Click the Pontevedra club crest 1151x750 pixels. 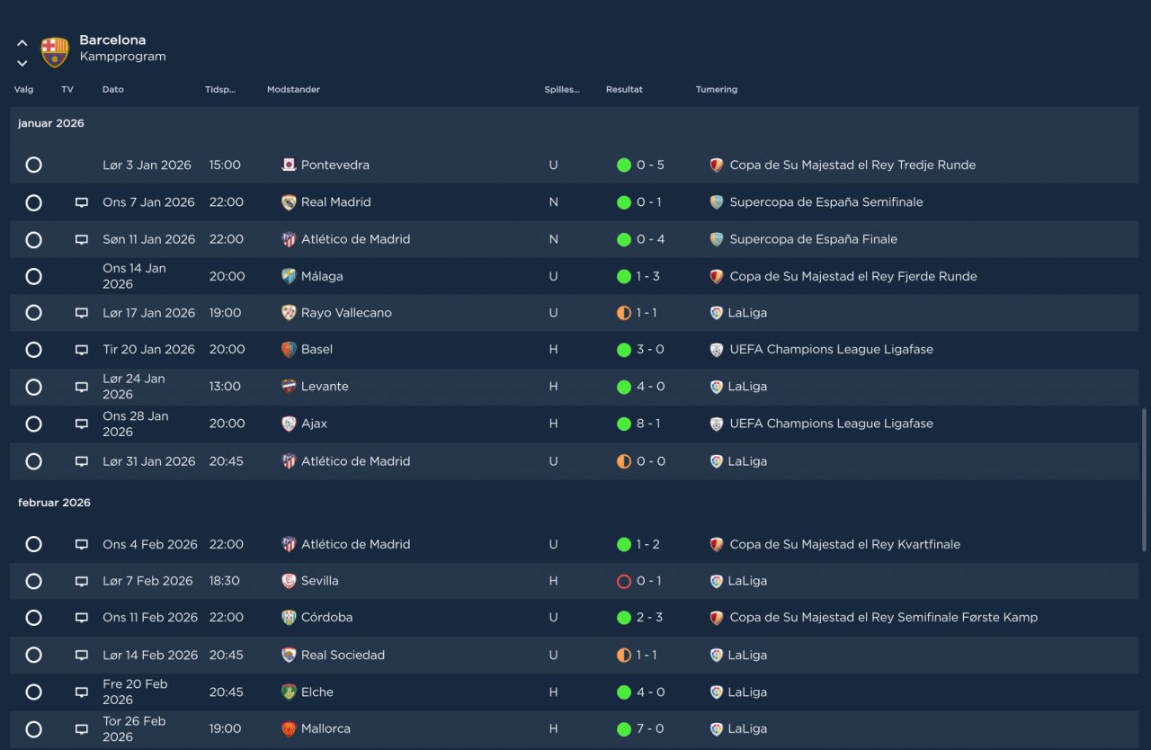tap(289, 165)
